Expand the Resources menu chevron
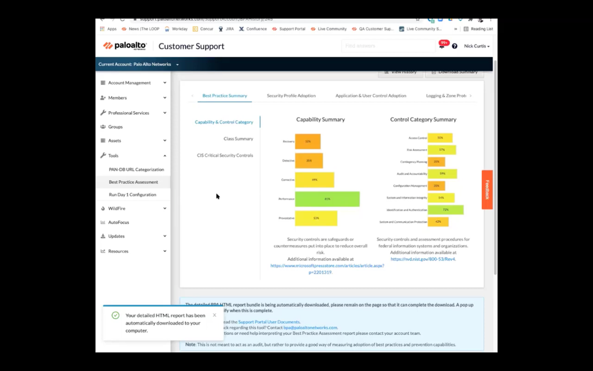This screenshot has height=371, width=593. point(165,251)
